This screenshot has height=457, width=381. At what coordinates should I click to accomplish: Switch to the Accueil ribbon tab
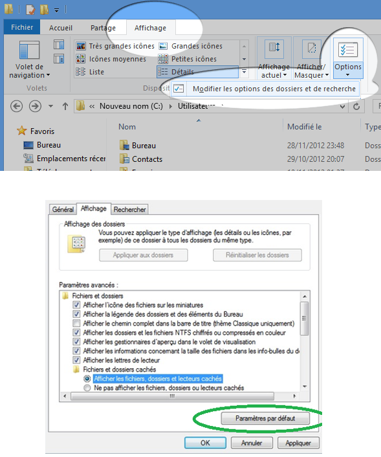pos(61,28)
